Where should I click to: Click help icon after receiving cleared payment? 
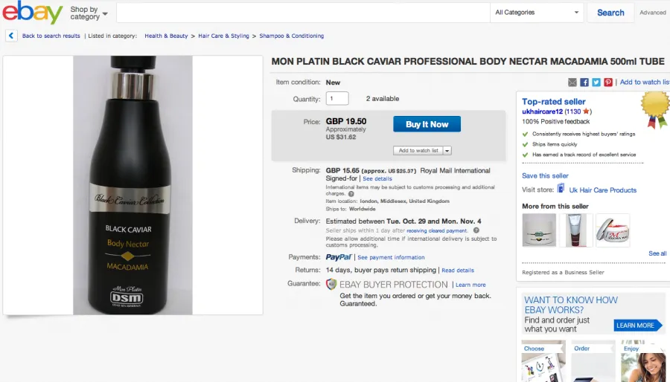(x=476, y=230)
